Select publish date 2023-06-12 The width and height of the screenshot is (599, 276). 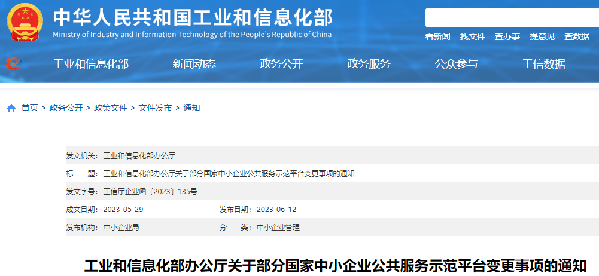click(x=276, y=210)
